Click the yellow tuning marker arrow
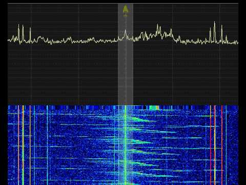The width and height of the screenshot is (246, 185). click(x=126, y=9)
